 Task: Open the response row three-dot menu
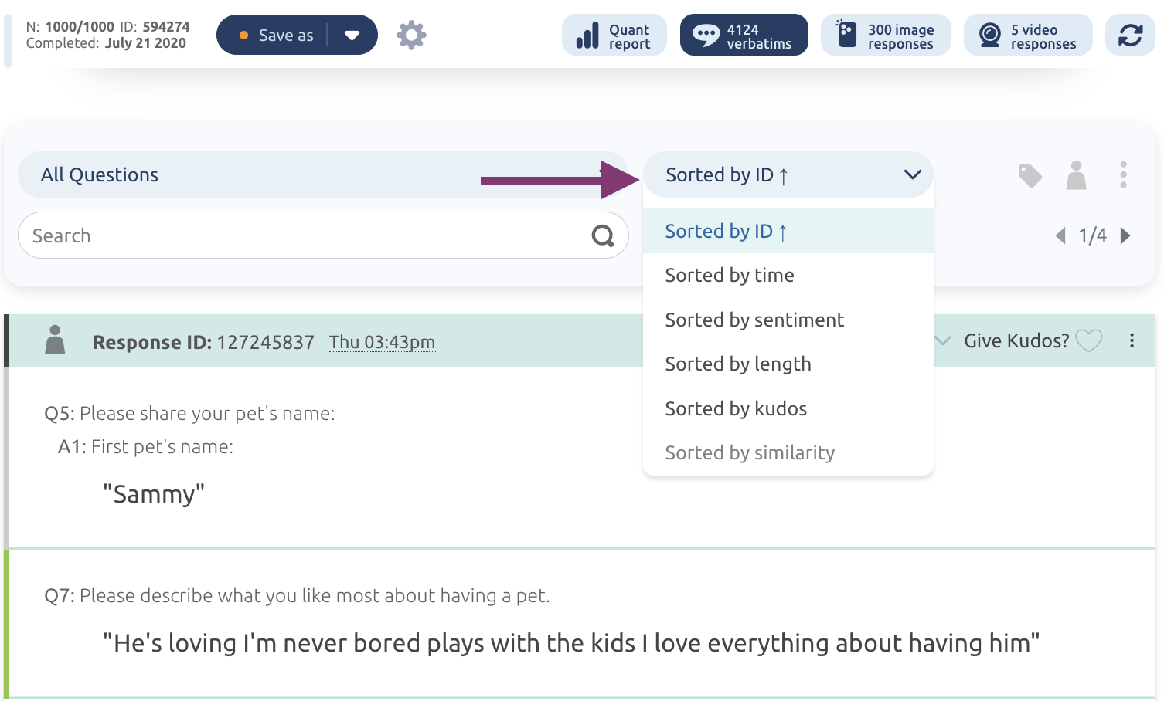pos(1132,340)
